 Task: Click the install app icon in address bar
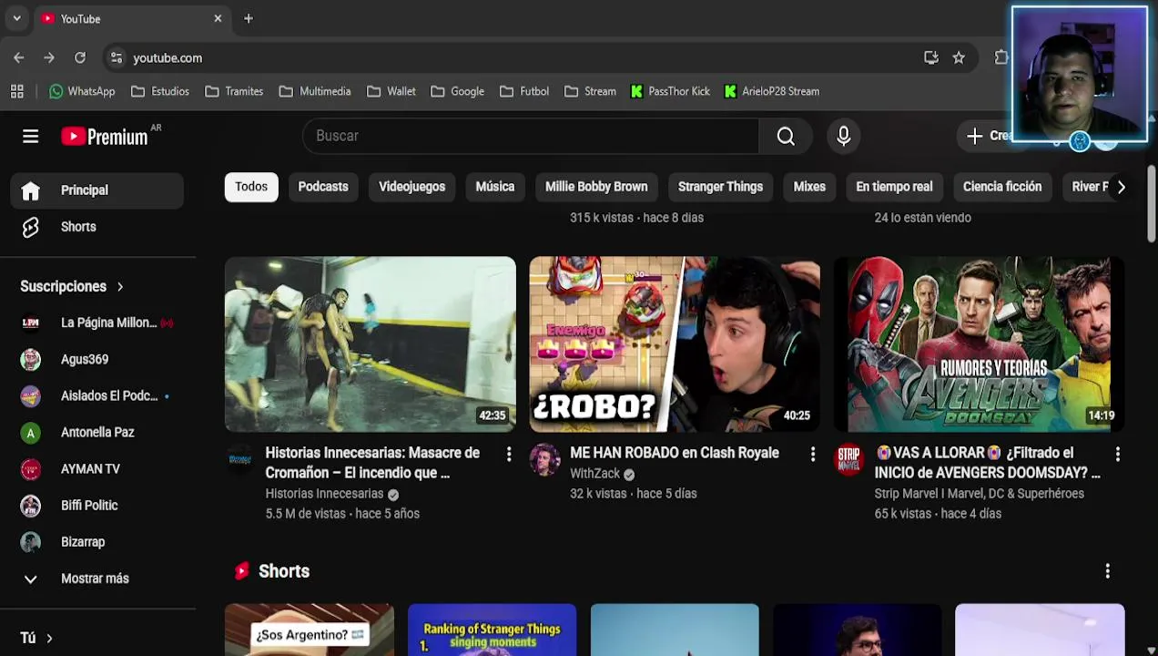pos(930,57)
